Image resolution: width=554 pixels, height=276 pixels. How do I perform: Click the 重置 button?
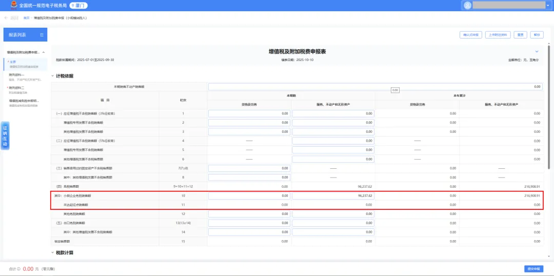tap(520, 35)
